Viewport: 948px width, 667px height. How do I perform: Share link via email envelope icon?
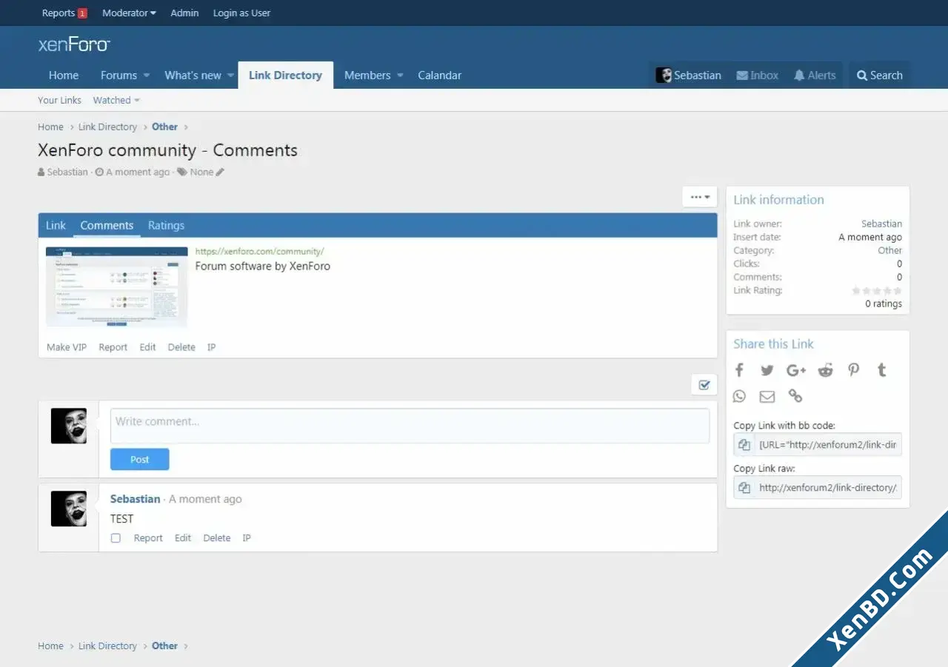click(767, 397)
